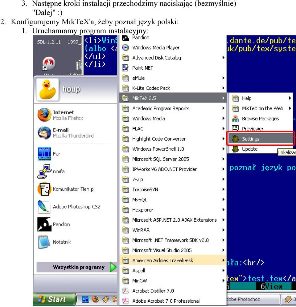Click the Paint.NET icon
The image size is (296, 307).
pyautogui.click(x=125, y=68)
